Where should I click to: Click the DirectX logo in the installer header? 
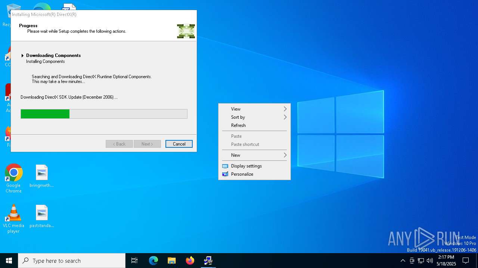click(x=186, y=31)
